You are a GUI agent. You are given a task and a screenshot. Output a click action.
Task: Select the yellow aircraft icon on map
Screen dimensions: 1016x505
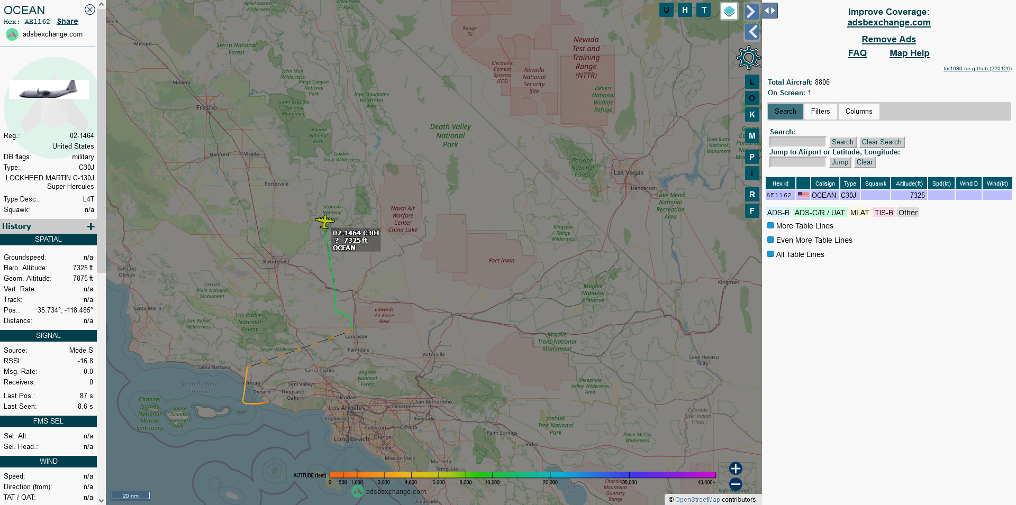(324, 221)
